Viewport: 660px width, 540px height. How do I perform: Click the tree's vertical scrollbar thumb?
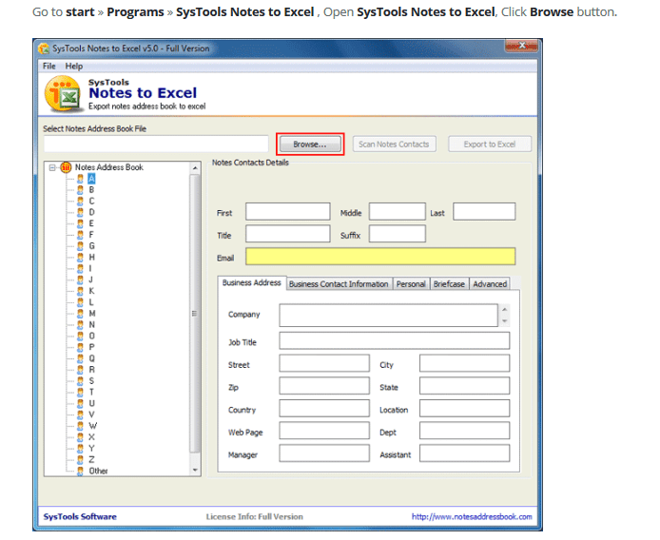(194, 314)
